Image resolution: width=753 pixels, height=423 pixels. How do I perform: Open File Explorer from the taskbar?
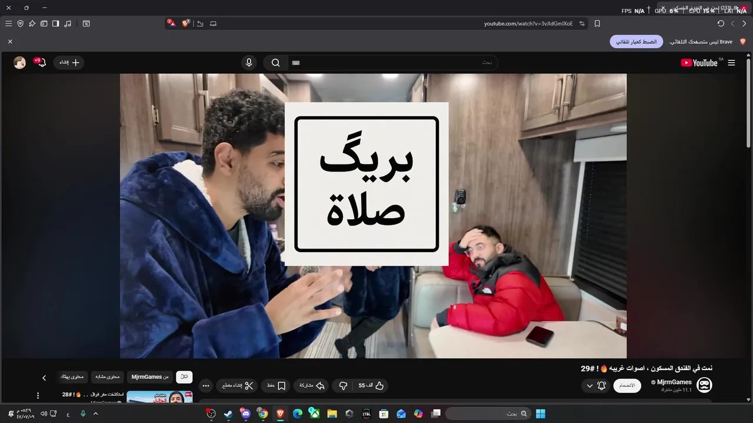[332, 414]
